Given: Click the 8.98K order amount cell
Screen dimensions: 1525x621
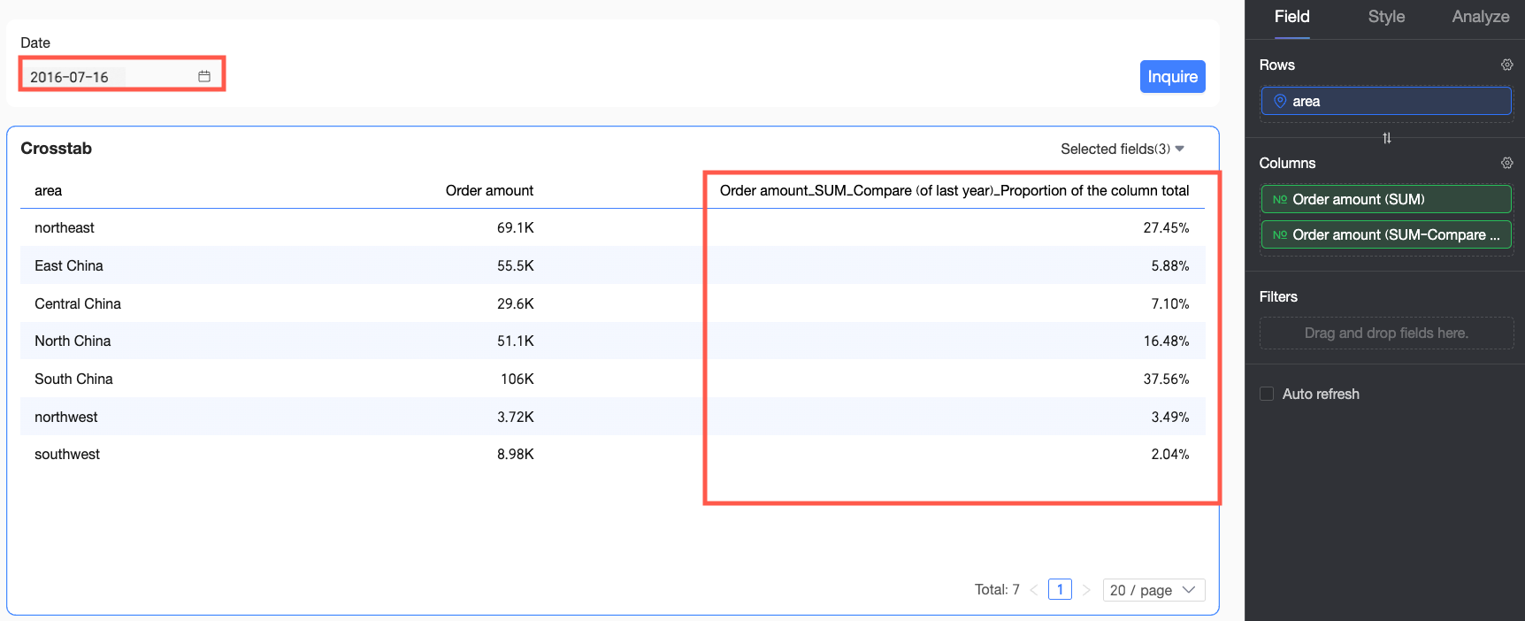Looking at the screenshot, I should click(515, 454).
